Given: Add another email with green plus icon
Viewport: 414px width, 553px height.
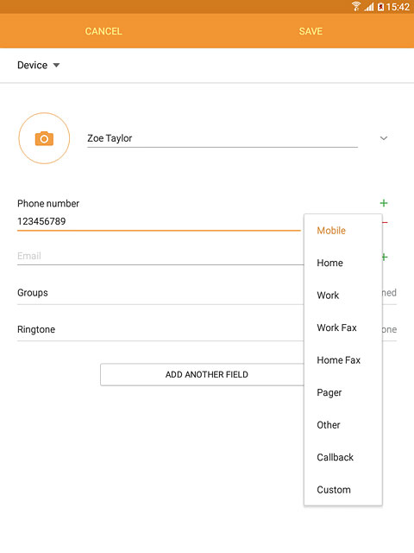Looking at the screenshot, I should (x=385, y=257).
